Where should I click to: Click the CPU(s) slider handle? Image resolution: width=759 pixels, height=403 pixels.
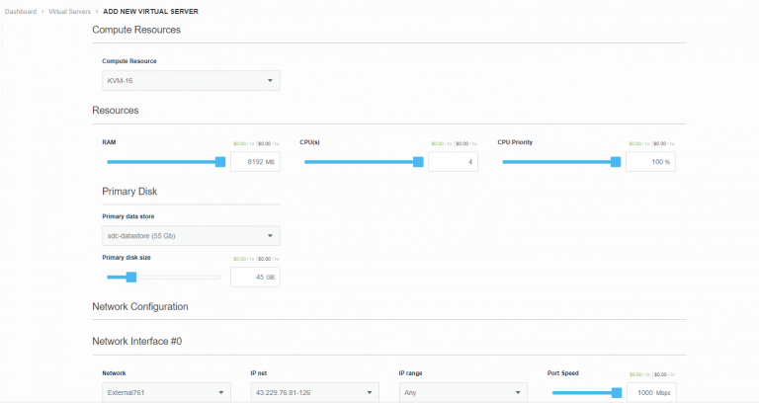tap(418, 162)
